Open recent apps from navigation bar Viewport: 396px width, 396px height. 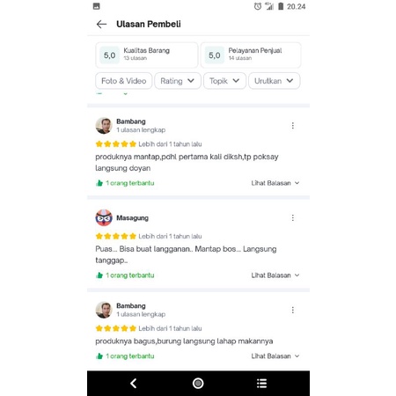tap(261, 383)
